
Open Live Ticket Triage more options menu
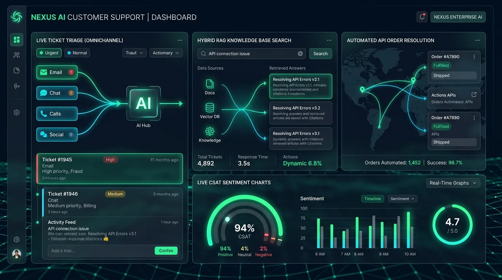point(180,40)
